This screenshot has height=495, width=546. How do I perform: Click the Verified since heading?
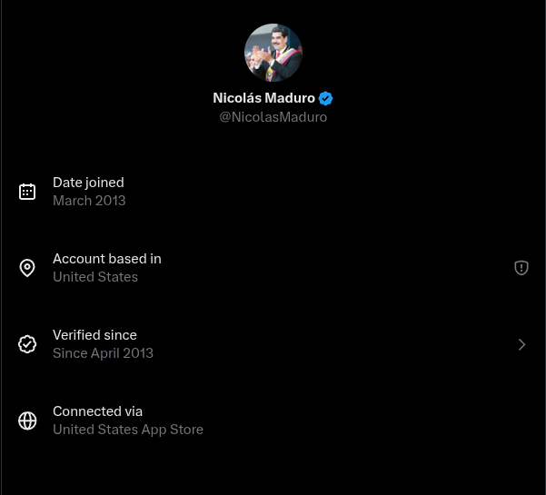coord(94,335)
